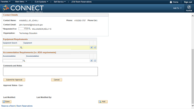Remove the Equipment row with minus
This screenshot has width=194, height=109.
(95, 48)
